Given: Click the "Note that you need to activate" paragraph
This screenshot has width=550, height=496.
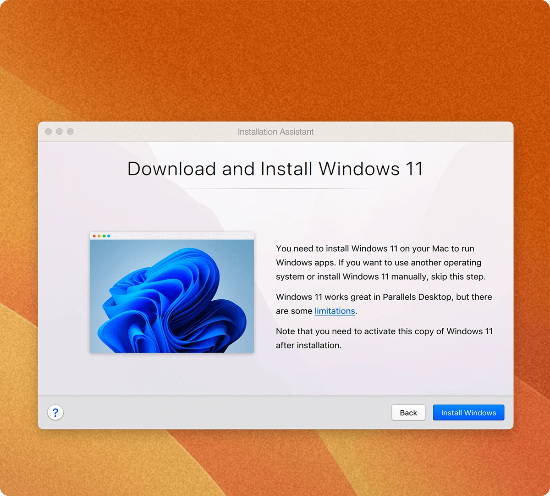Looking at the screenshot, I should pos(384,338).
